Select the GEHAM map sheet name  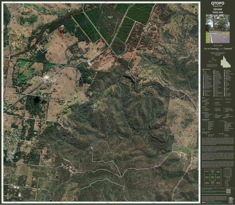point(218,9)
